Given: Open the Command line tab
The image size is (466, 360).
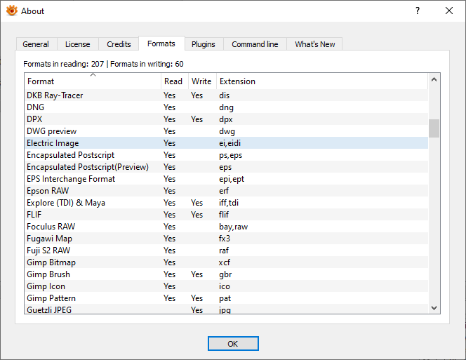Looking at the screenshot, I should (255, 44).
